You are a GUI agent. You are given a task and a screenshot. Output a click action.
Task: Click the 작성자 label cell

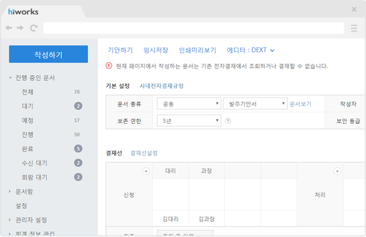(x=346, y=104)
